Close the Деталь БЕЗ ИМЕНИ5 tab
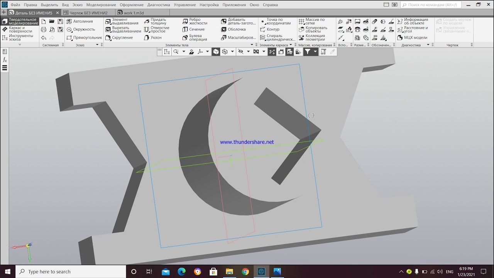This screenshot has width=494, height=278. click(x=57, y=13)
